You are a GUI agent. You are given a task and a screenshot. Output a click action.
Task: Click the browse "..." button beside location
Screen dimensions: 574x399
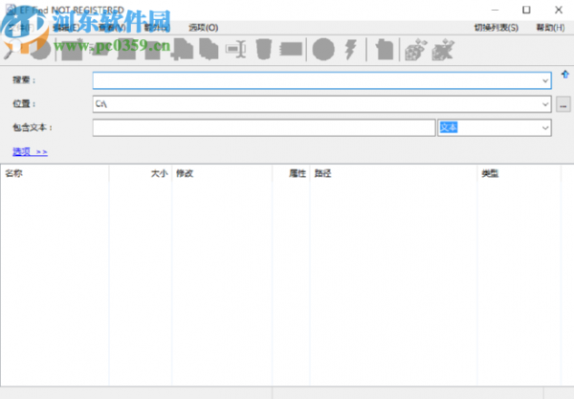pyautogui.click(x=563, y=103)
